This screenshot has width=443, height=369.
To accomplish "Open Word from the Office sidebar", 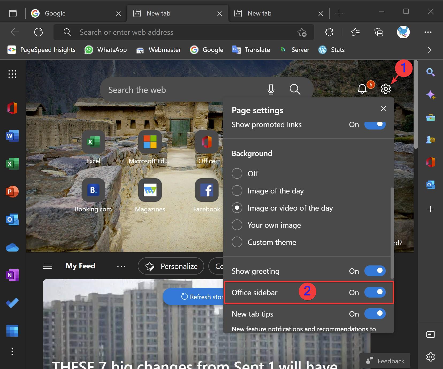I will [x=12, y=136].
